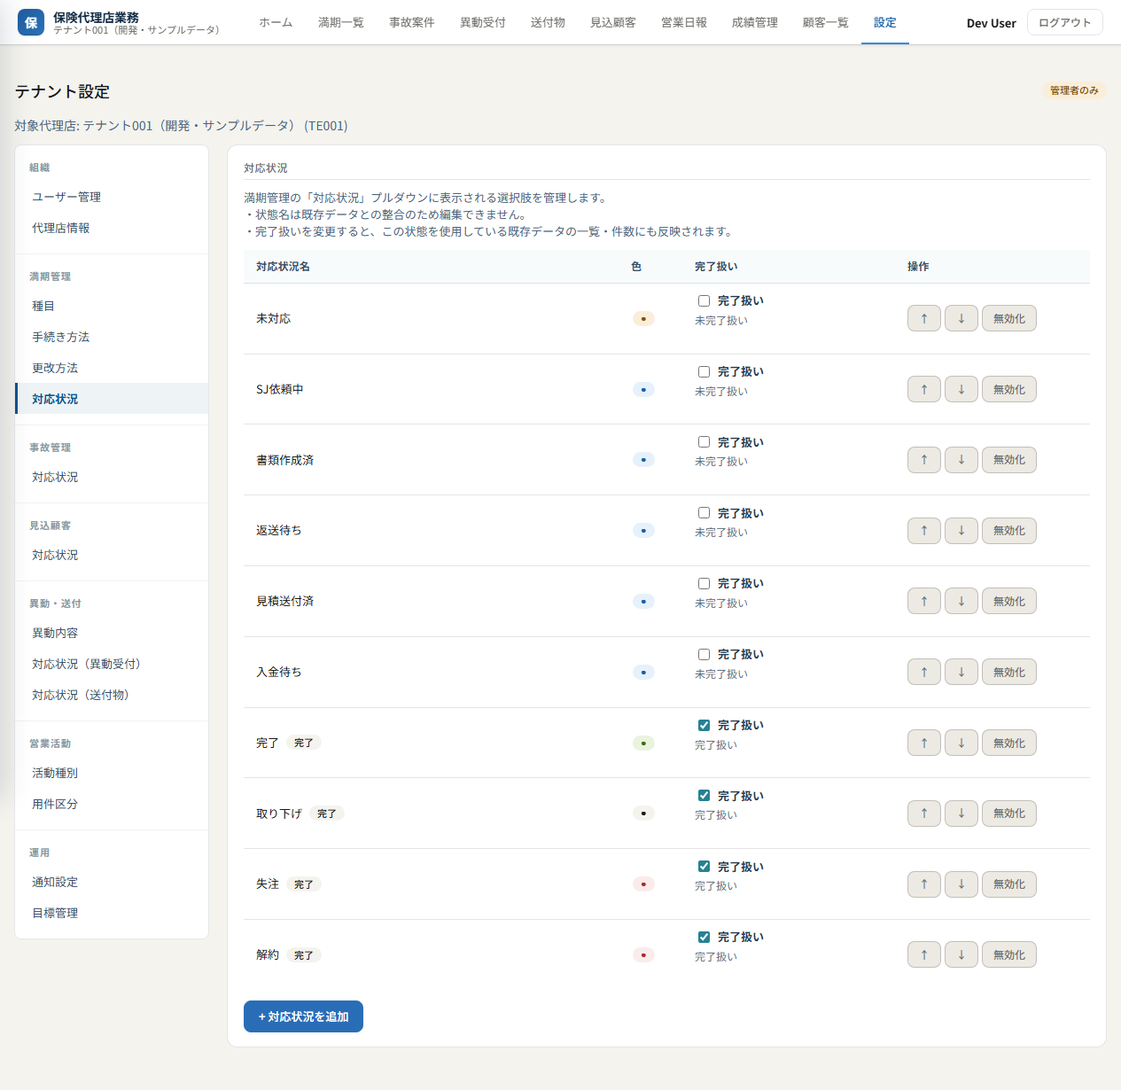
Task: Click the 管理者のみ badge
Action: click(x=1074, y=90)
